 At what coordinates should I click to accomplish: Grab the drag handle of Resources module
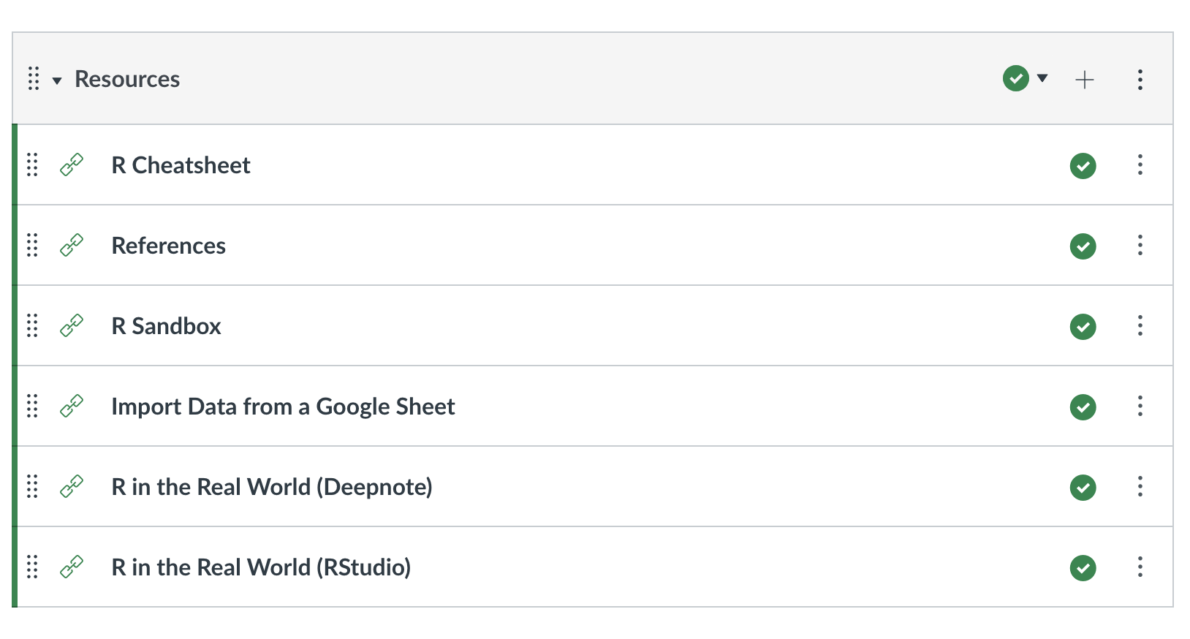(34, 78)
